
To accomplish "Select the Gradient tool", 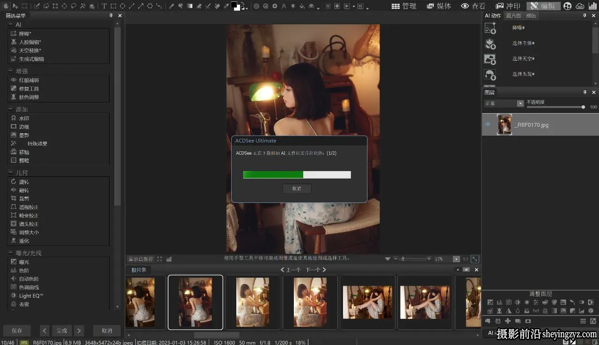I will (x=190, y=6).
